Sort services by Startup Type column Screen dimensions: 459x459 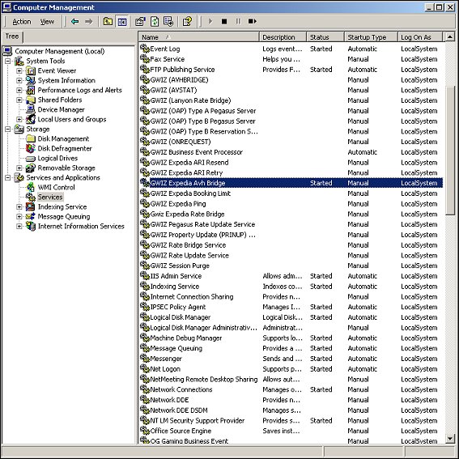pyautogui.click(x=371, y=37)
